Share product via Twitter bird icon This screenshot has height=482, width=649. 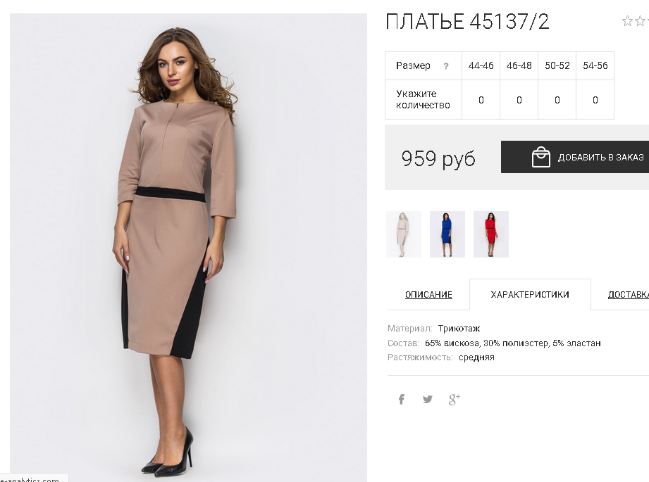(x=428, y=400)
